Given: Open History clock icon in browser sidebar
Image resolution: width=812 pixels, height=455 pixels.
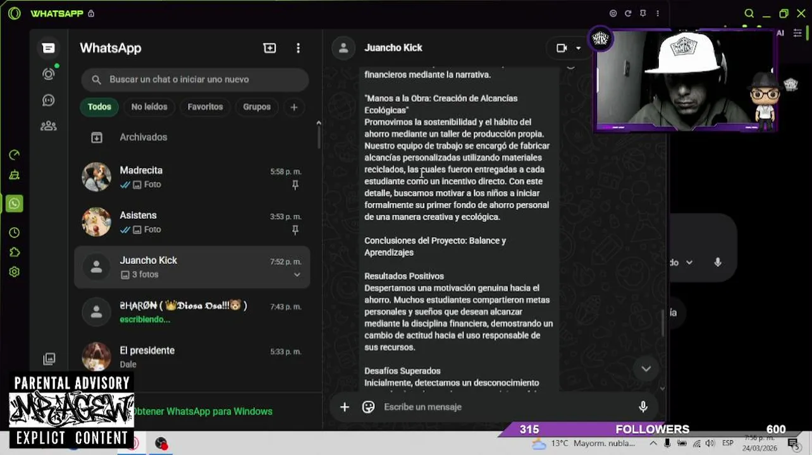Looking at the screenshot, I should pos(14,233).
